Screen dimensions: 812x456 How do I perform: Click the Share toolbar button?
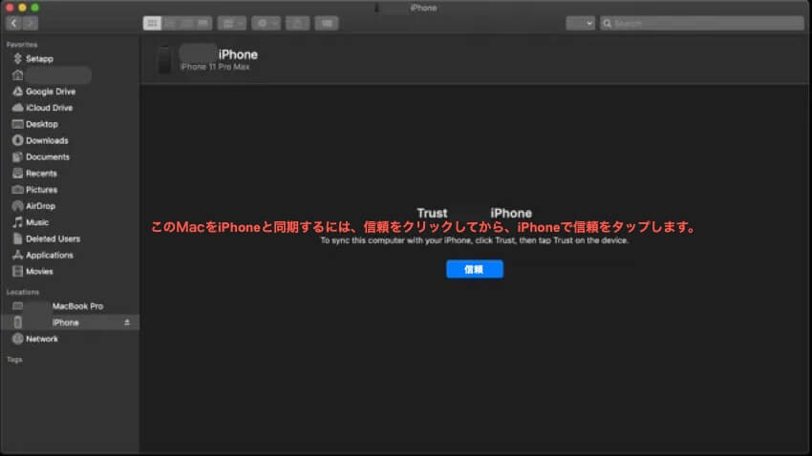click(297, 23)
